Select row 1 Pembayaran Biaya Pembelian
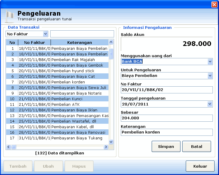This screenshot has height=175, width=219. tap(57, 48)
